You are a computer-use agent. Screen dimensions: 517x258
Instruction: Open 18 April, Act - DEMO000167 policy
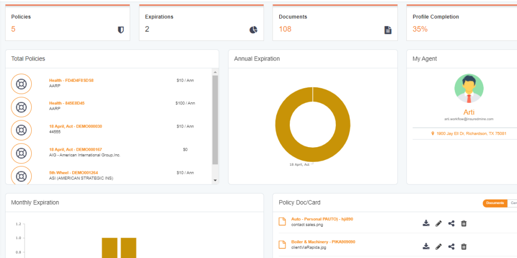[75, 150]
